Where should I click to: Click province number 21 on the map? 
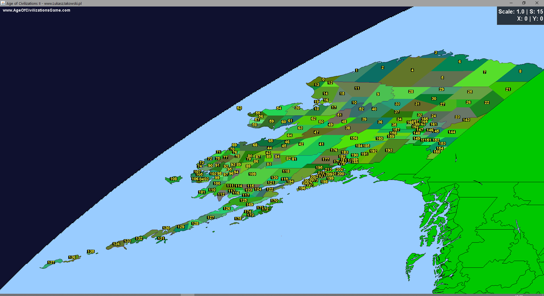[x=508, y=89]
